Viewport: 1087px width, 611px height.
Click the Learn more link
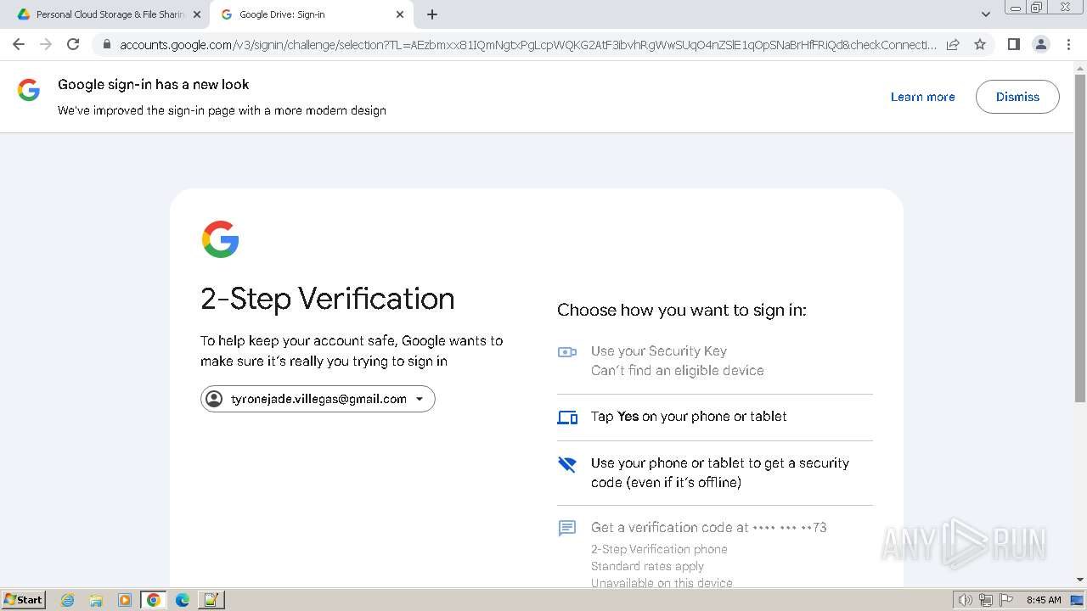tap(922, 97)
